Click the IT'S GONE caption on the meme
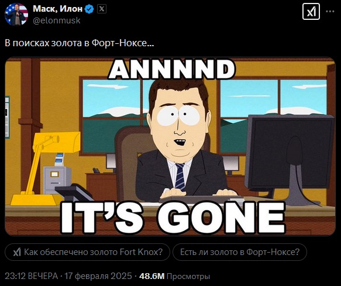 (173, 218)
